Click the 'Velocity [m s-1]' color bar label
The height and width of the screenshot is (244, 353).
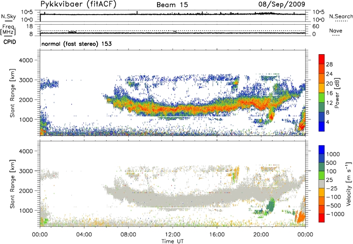pos(349,184)
